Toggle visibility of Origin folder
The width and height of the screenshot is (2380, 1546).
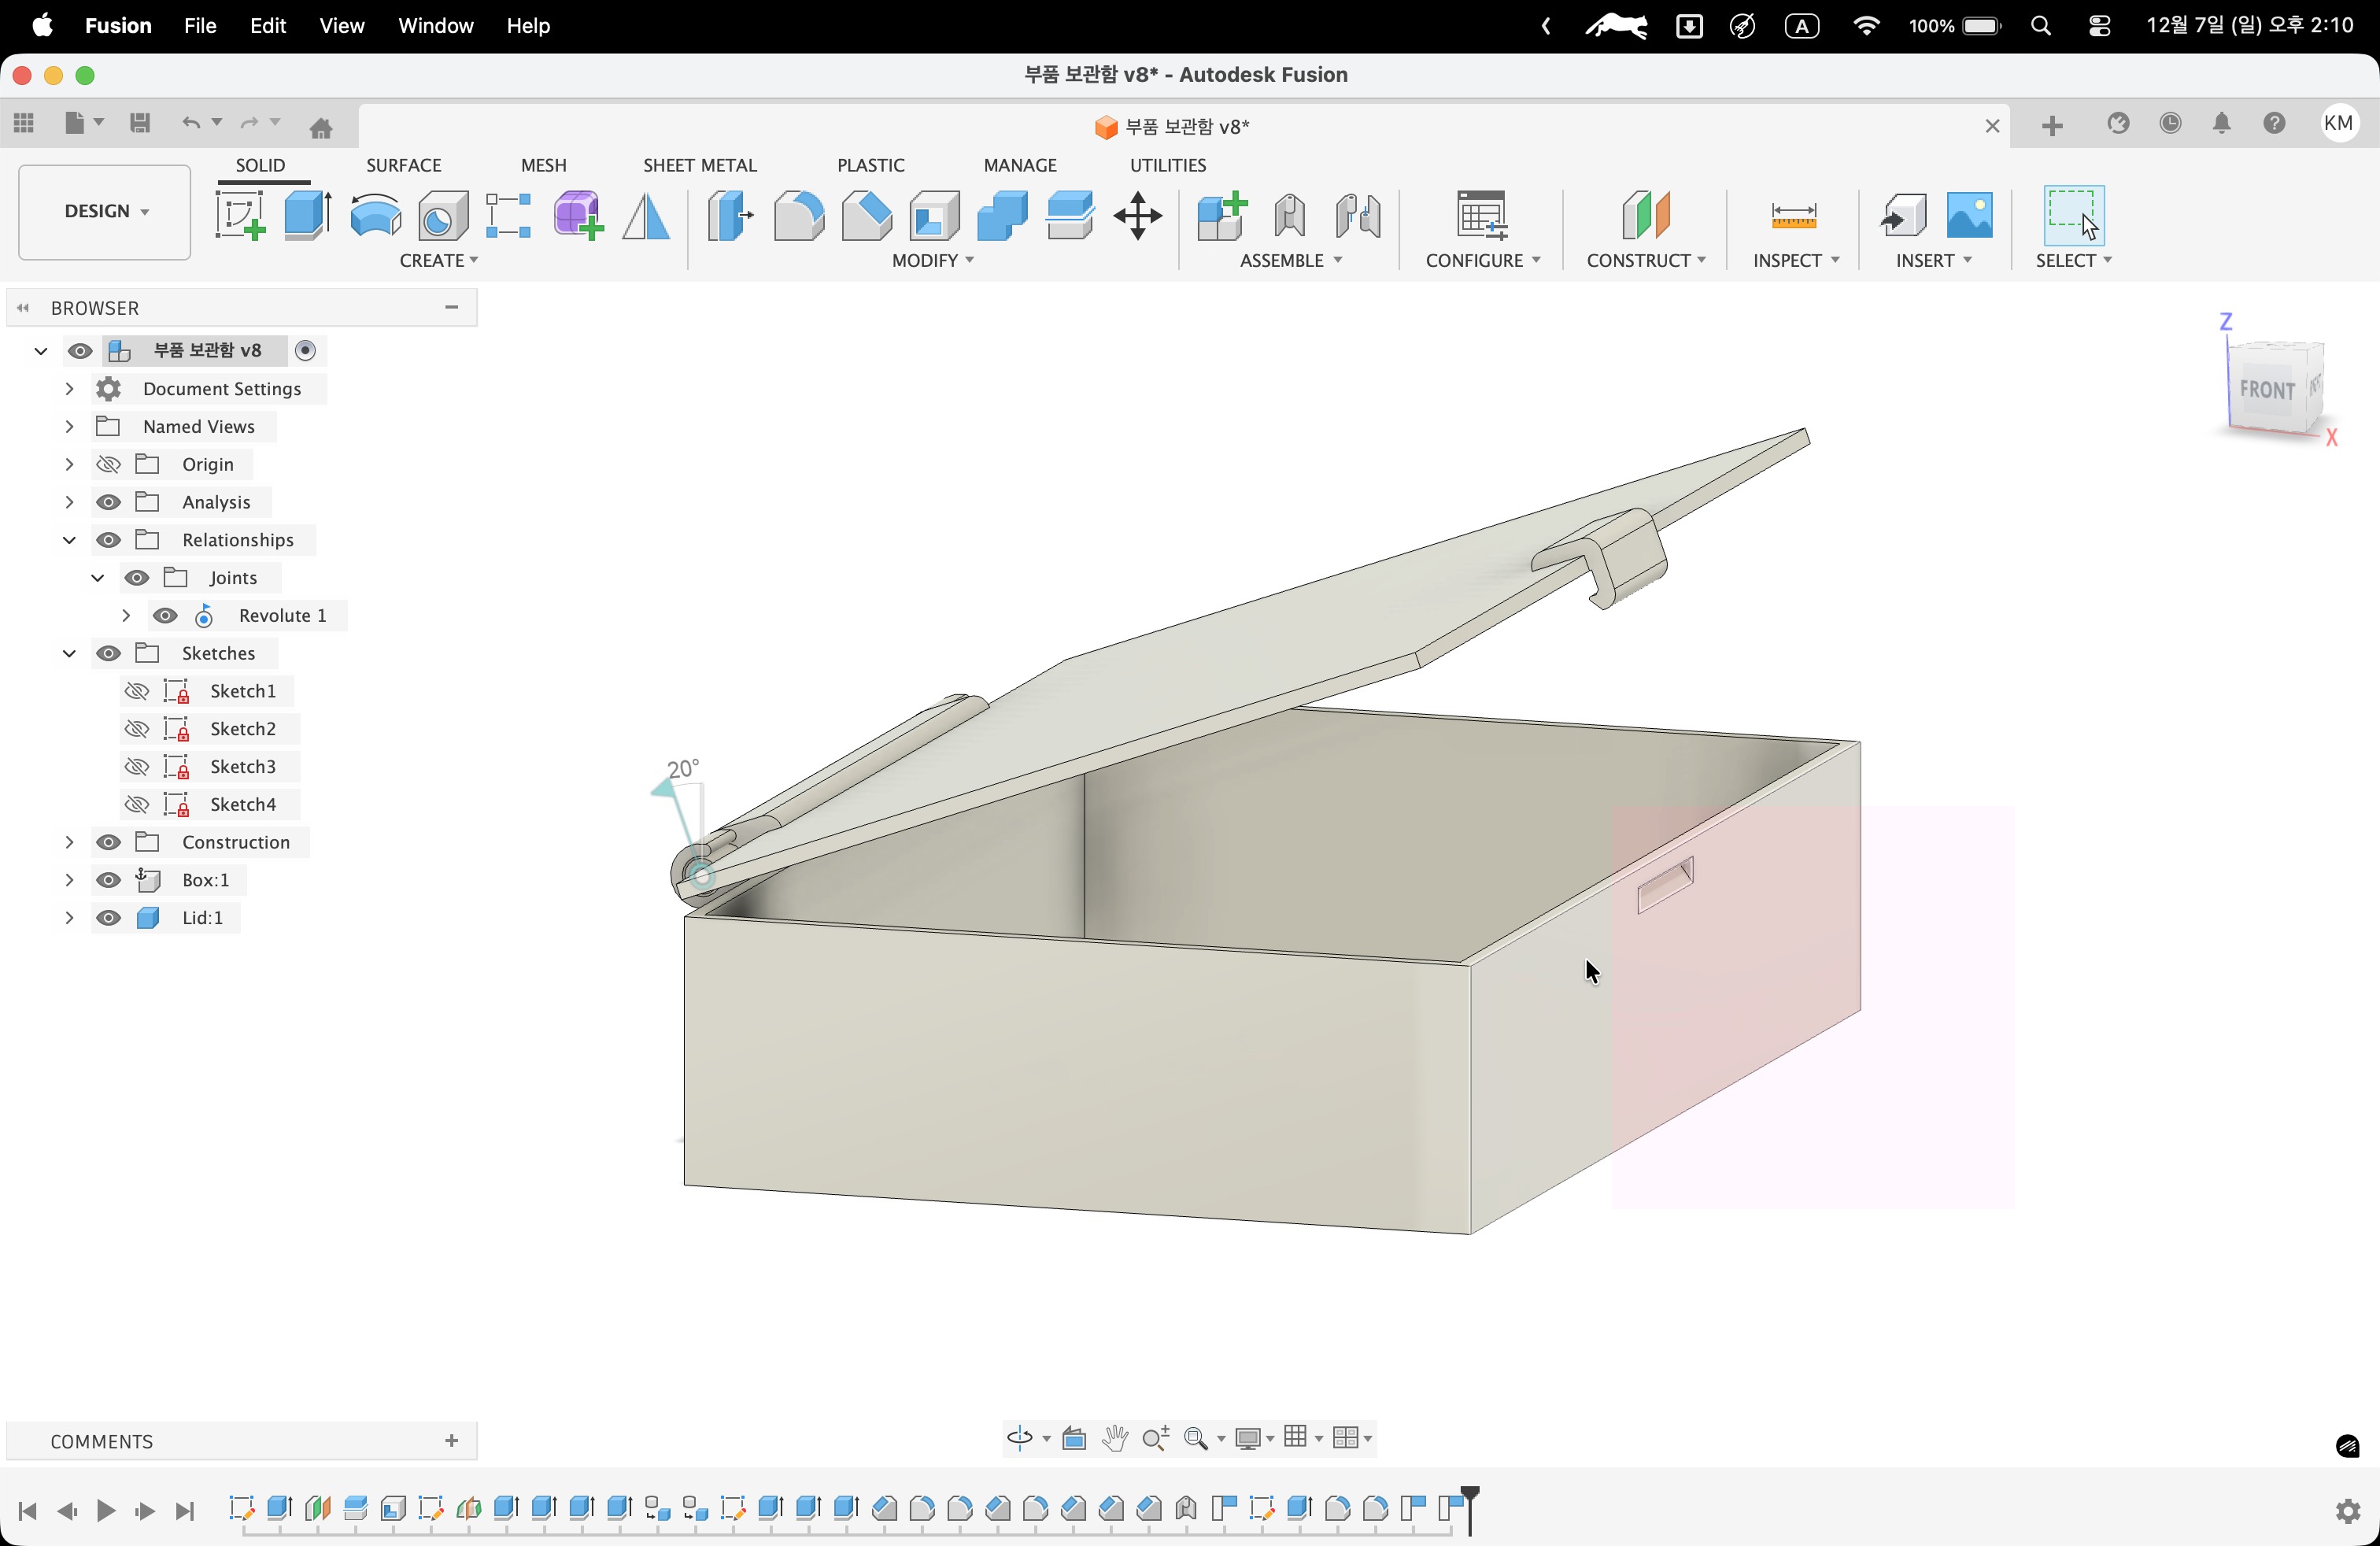108,464
